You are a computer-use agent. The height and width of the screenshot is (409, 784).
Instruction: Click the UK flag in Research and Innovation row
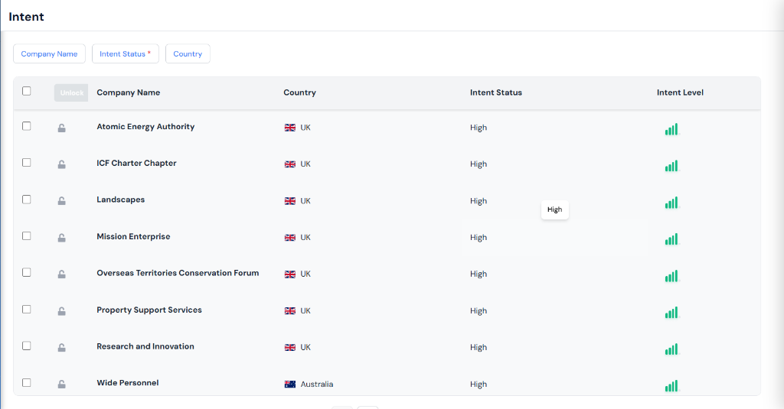coord(290,348)
